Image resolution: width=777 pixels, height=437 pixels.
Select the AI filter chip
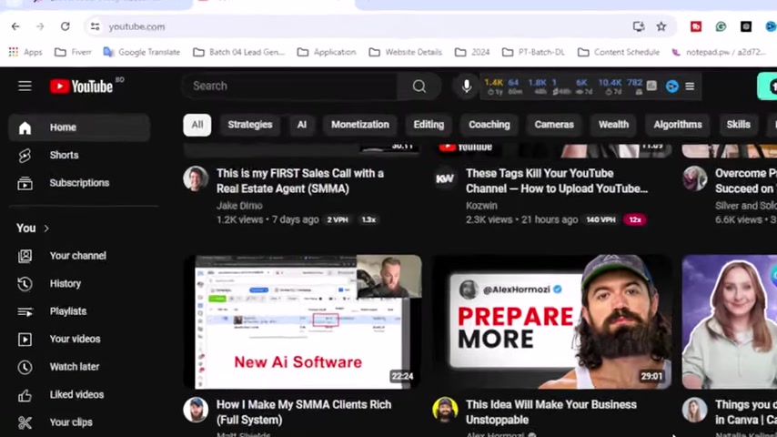click(x=302, y=125)
